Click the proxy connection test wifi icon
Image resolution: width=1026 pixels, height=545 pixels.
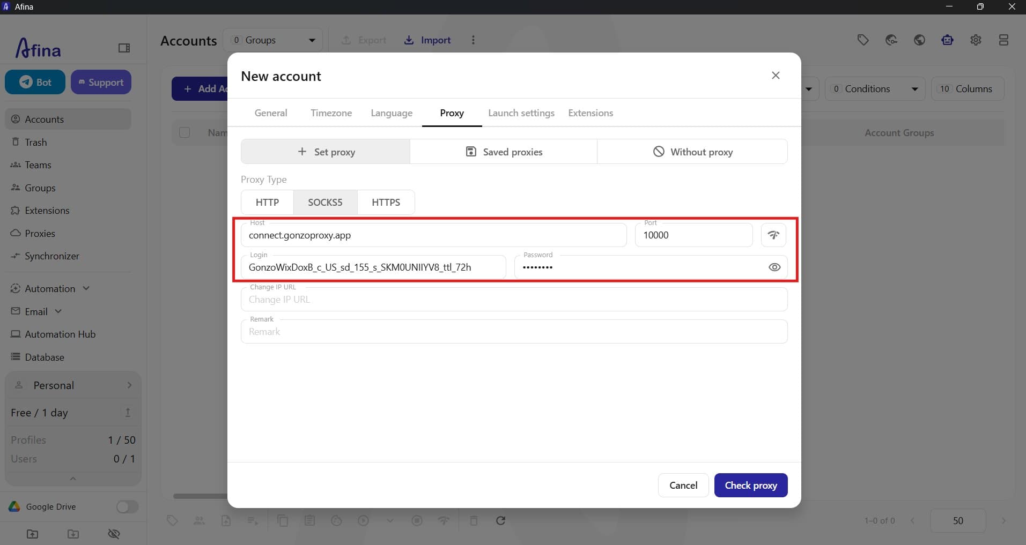(773, 235)
